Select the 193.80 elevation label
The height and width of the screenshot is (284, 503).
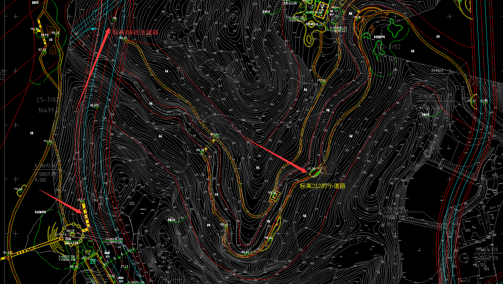click(x=321, y=80)
